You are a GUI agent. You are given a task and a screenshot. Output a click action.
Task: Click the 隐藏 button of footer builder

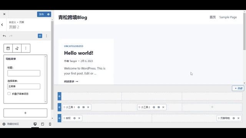pyautogui.click(x=238, y=89)
